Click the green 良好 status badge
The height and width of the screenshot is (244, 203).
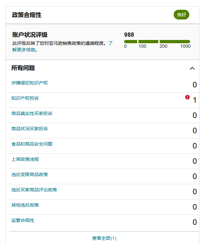click(x=181, y=15)
